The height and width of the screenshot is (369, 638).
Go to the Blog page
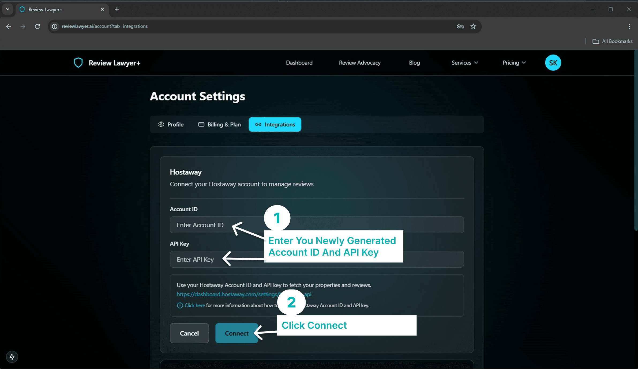coord(414,63)
